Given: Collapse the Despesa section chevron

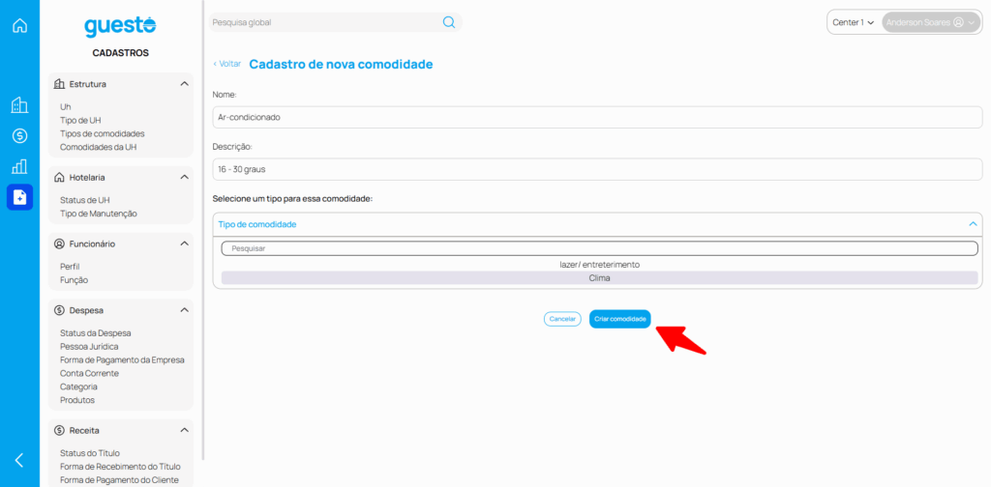Looking at the screenshot, I should tap(184, 310).
